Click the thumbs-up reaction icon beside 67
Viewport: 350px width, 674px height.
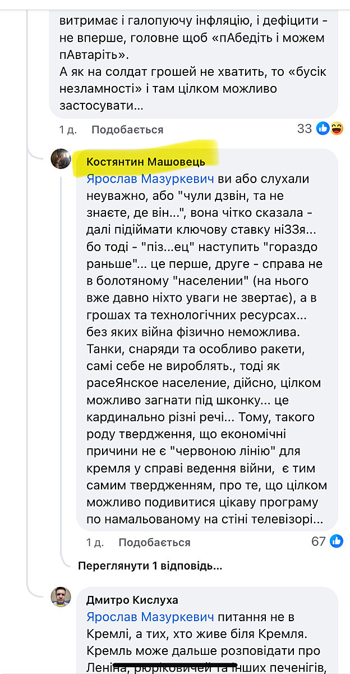click(336, 541)
